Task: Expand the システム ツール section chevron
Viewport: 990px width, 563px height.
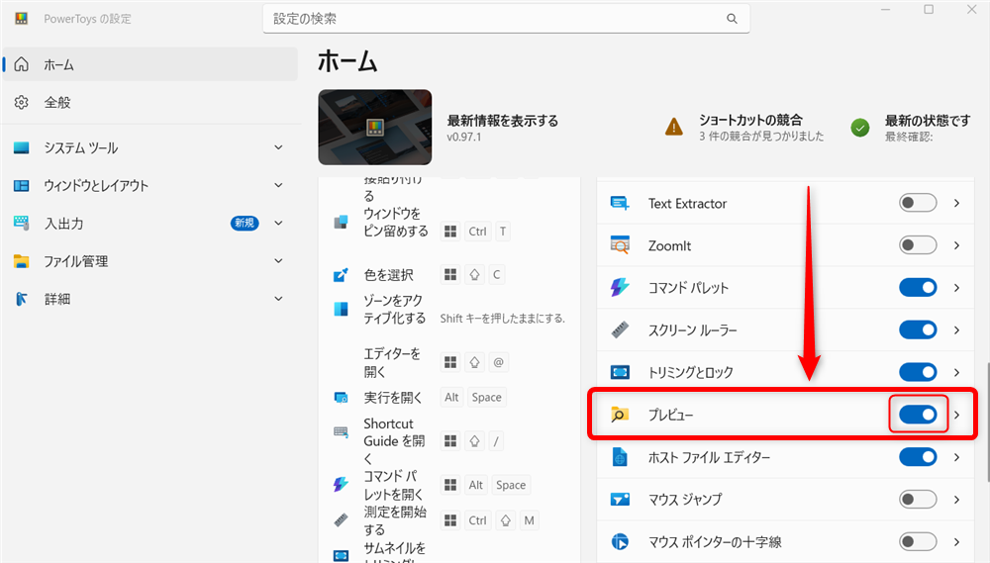Action: pyautogui.click(x=278, y=147)
